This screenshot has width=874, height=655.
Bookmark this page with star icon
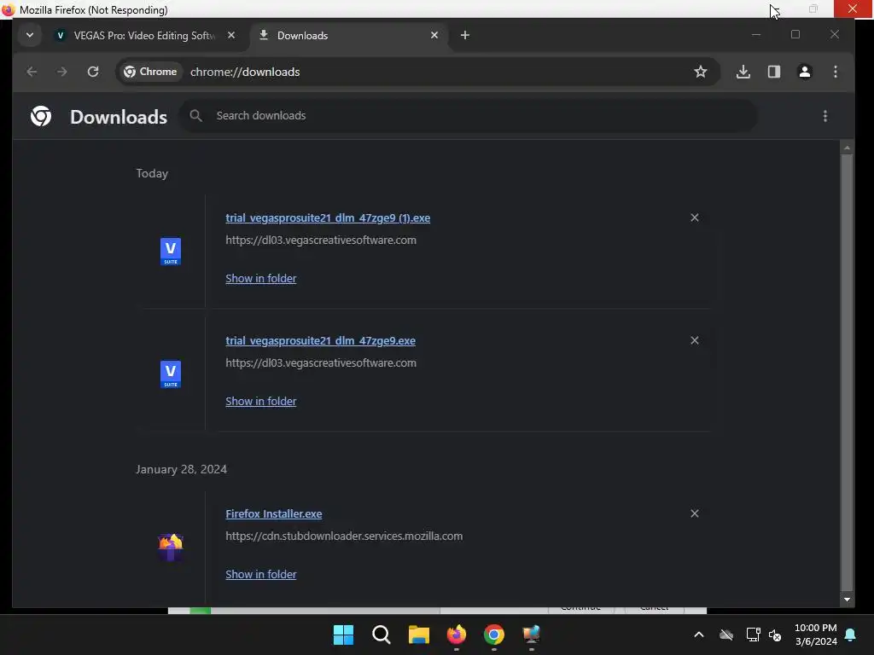pyautogui.click(x=701, y=72)
